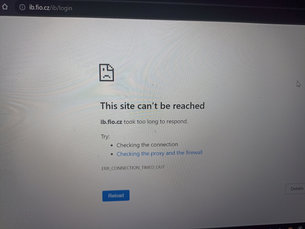The width and height of the screenshot is (305, 229).
Task: Click the /ib/login path in URL
Action: pos(61,8)
